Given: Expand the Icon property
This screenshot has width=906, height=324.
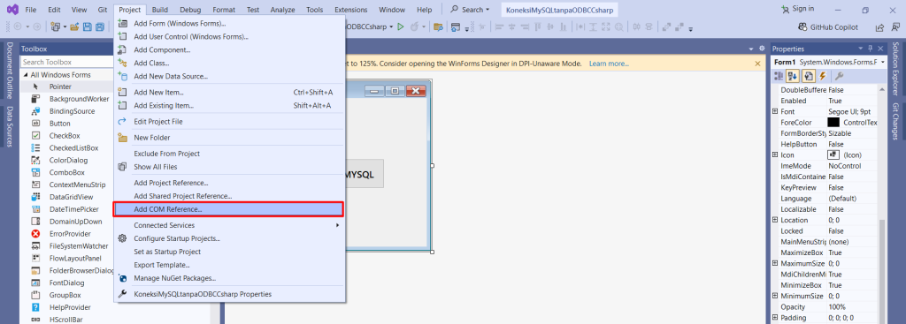Looking at the screenshot, I should (x=775, y=155).
